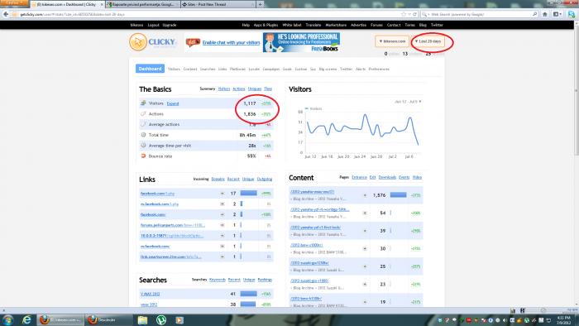
Task: Click the orange chat bubble icon
Action: click(x=193, y=42)
